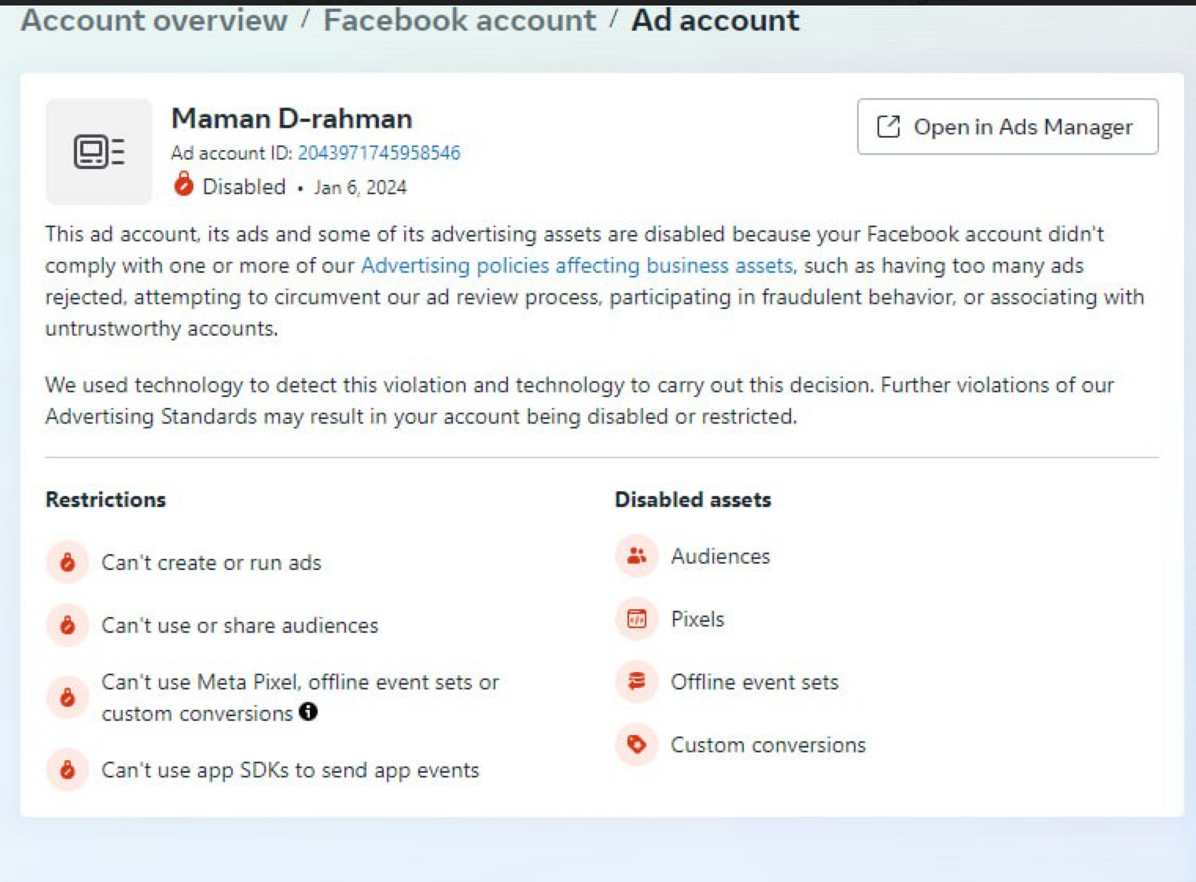1196x882 pixels.
Task: Go to Account overview breadcrumb
Action: point(154,20)
